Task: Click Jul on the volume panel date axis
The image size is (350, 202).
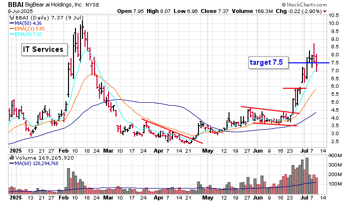Action: pos(304,198)
